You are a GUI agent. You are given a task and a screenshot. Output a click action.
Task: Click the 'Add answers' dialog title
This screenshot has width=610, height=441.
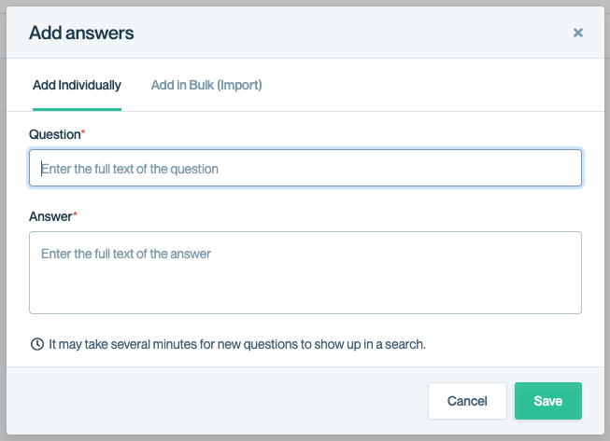coord(81,33)
